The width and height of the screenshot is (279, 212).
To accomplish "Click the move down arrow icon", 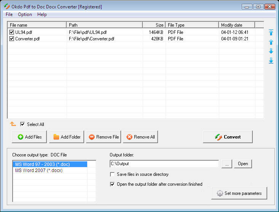I will pyautogui.click(x=271, y=51).
